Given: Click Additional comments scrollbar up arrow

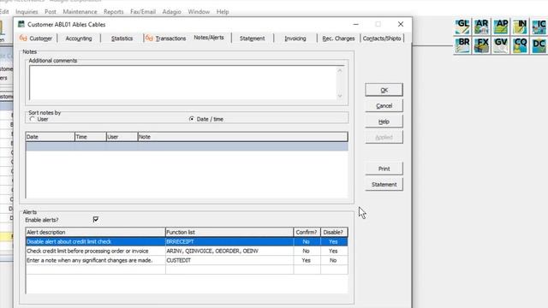Looking at the screenshot, I should [340, 70].
